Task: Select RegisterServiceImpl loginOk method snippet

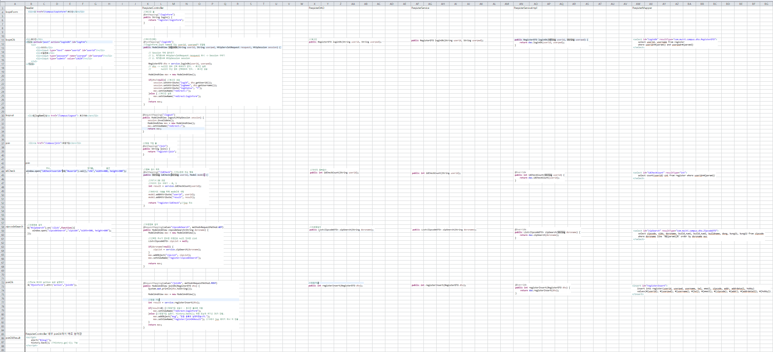Action: 552,42
